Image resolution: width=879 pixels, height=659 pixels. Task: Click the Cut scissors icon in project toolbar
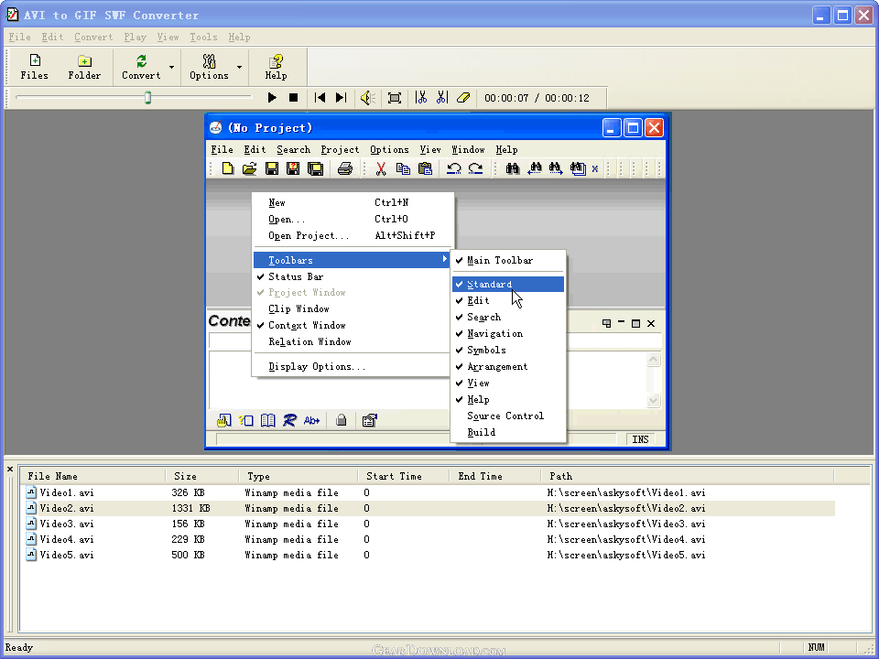(x=381, y=168)
